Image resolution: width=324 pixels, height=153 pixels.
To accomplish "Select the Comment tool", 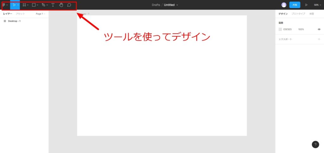I will click(x=69, y=5).
